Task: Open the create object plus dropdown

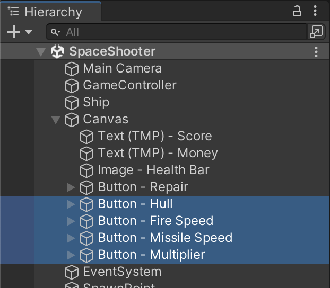Action: point(20,32)
